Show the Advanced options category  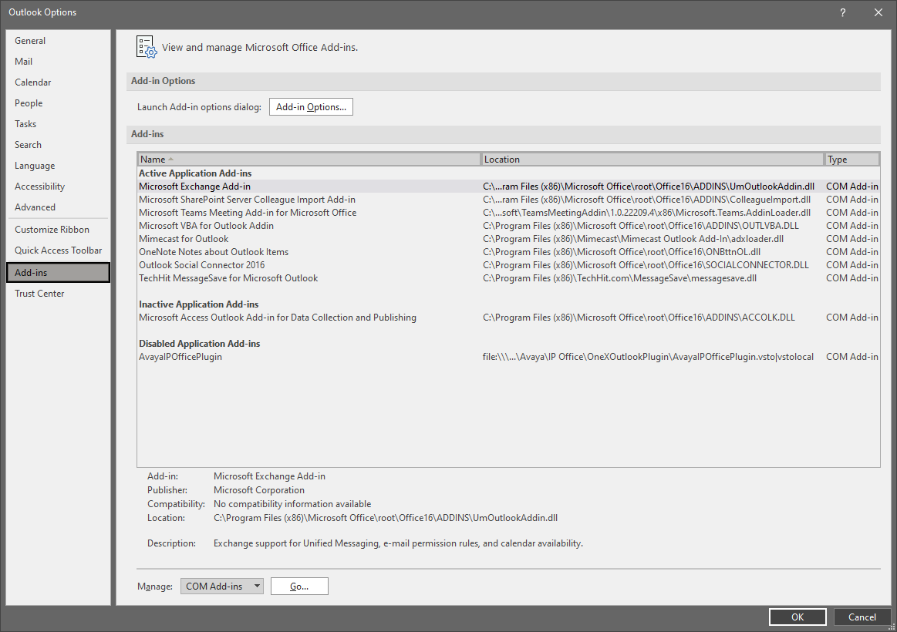[x=58, y=207]
